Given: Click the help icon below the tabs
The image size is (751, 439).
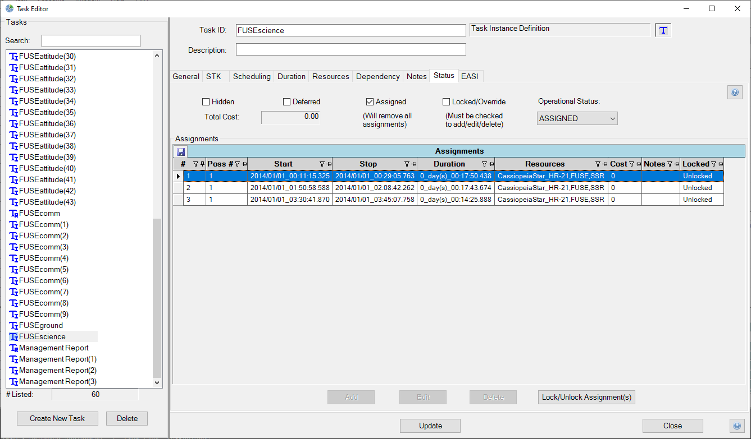Looking at the screenshot, I should [x=735, y=93].
